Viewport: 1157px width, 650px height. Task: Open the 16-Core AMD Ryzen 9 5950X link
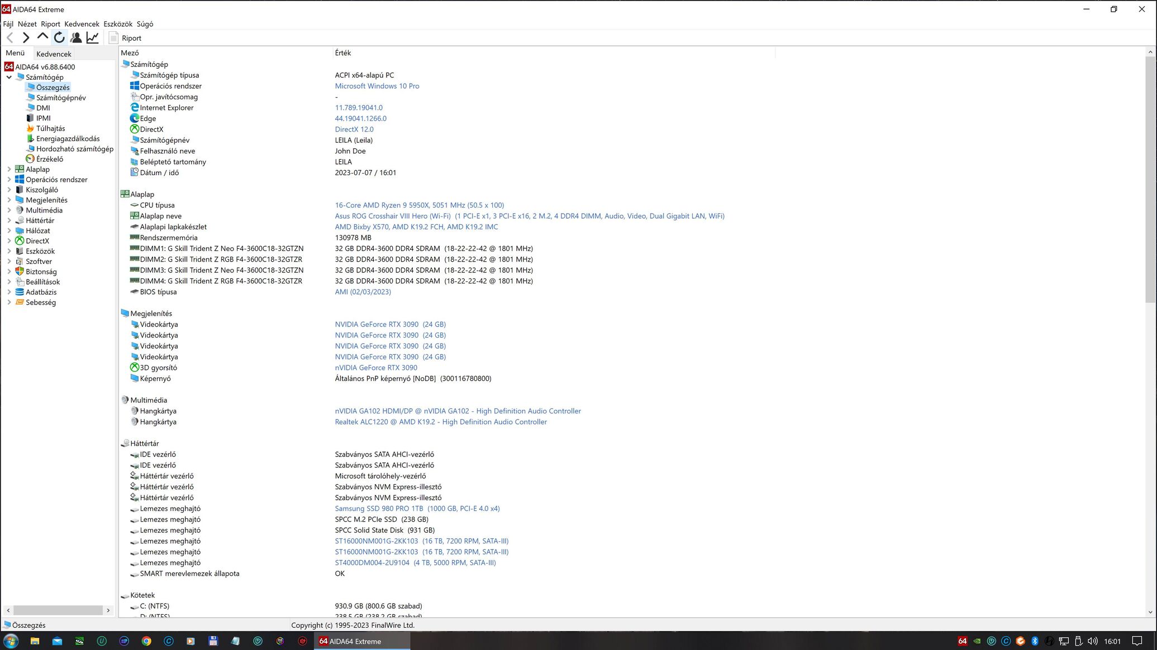(420, 205)
